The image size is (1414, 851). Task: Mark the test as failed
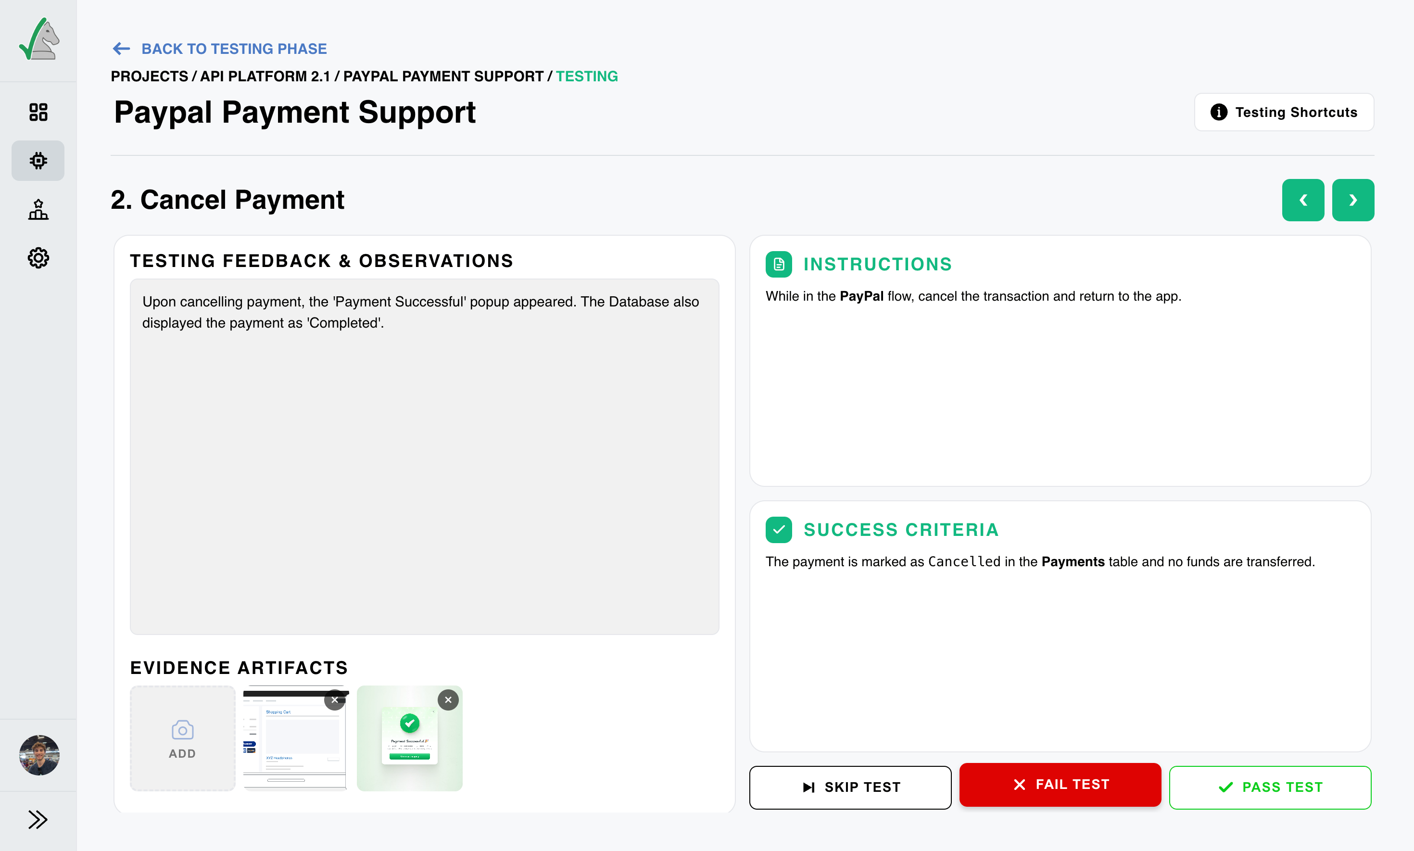tap(1060, 785)
